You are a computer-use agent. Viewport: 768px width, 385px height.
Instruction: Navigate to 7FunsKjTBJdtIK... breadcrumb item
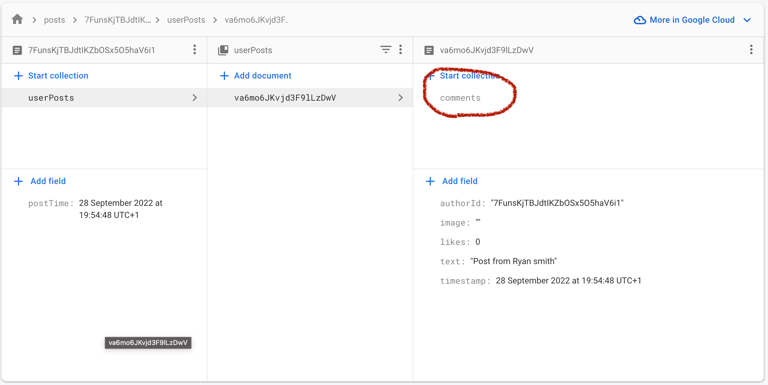pos(117,20)
